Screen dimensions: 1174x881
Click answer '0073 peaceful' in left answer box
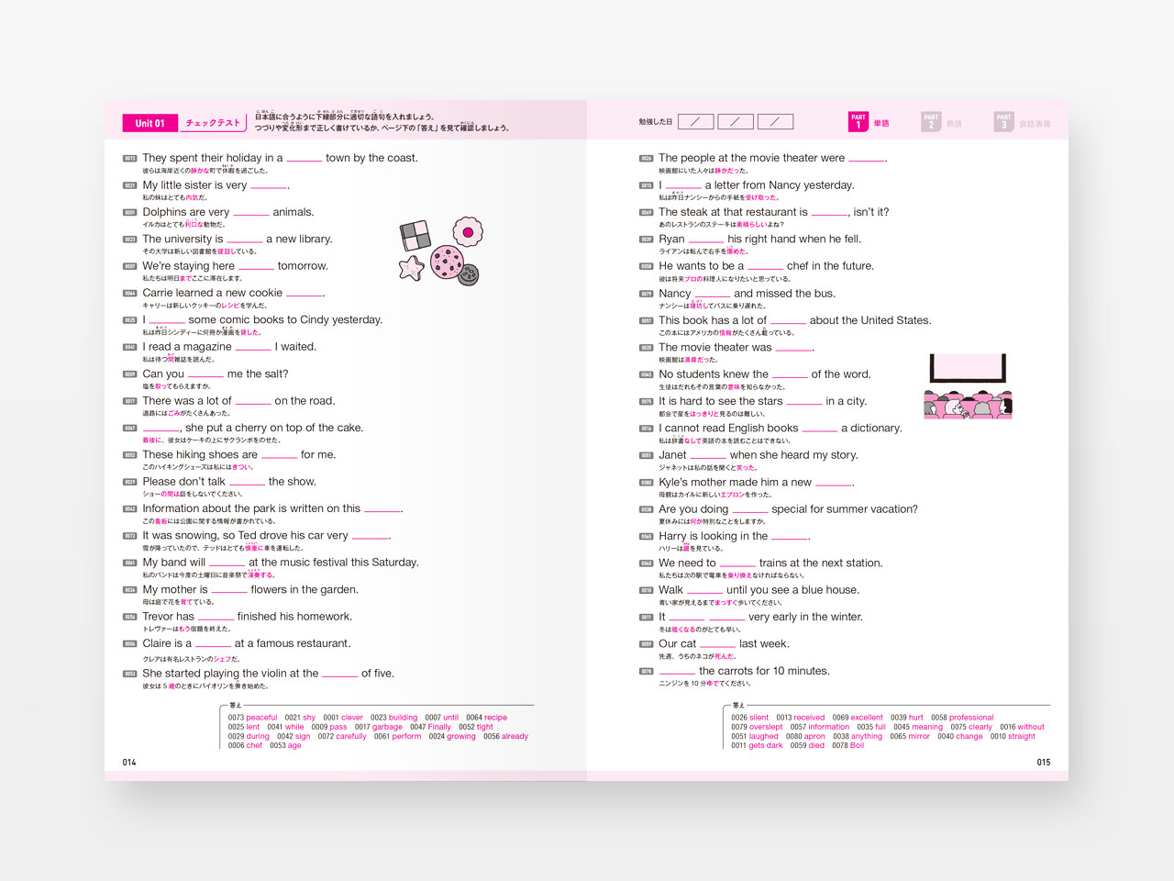click(x=252, y=718)
